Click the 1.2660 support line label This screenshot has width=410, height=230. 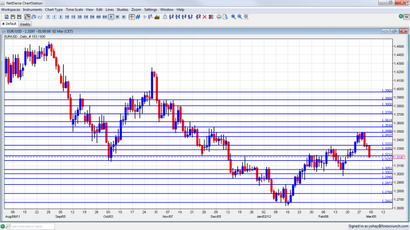coord(387,201)
